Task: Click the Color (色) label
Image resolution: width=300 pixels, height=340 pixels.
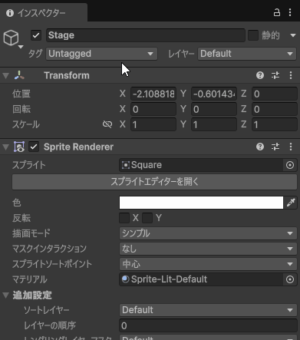Action: coord(17,203)
